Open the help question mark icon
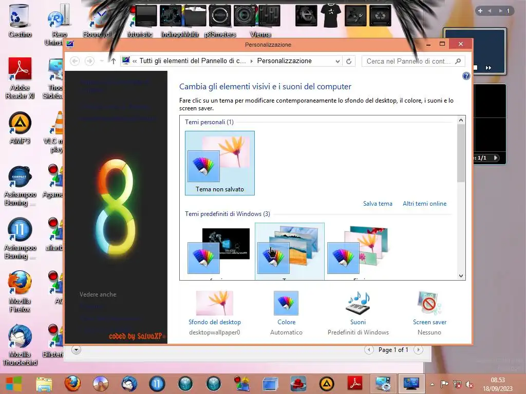526x394 pixels. [x=466, y=76]
